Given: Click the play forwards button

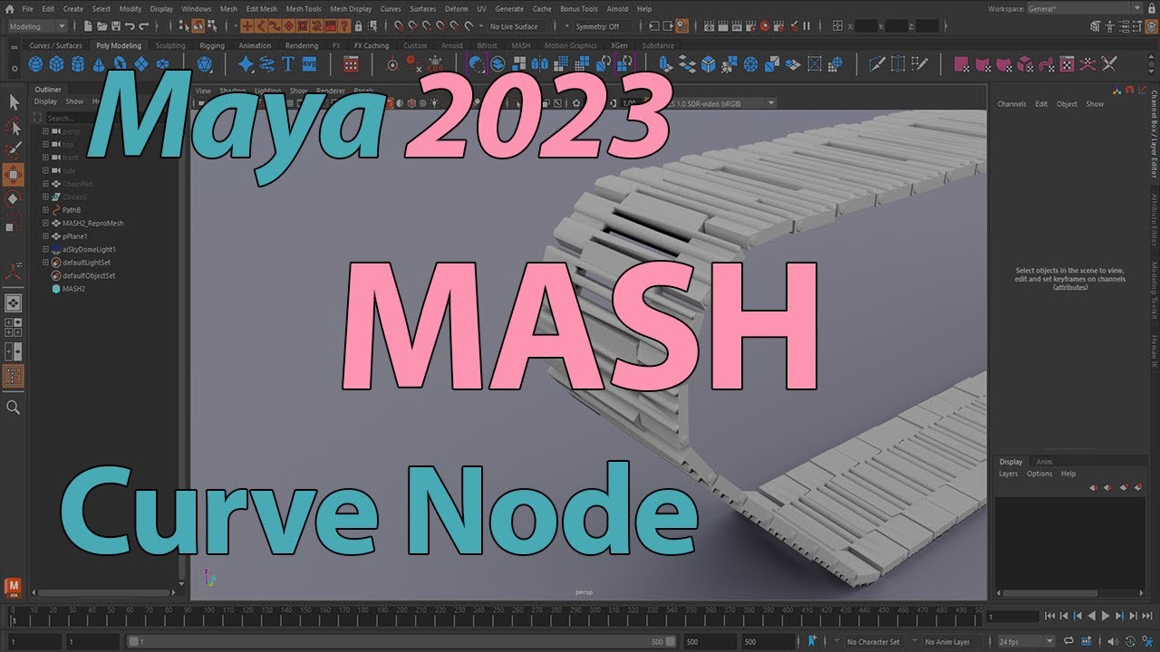Looking at the screenshot, I should point(1106,616).
